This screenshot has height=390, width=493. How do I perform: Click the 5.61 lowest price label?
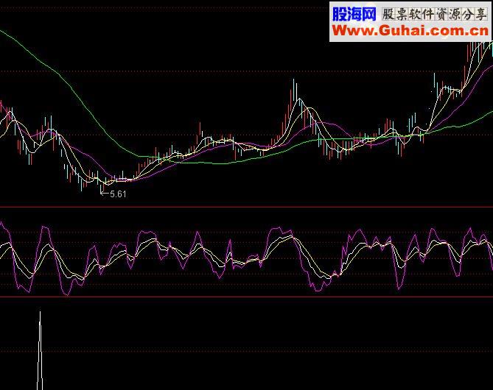(x=118, y=194)
